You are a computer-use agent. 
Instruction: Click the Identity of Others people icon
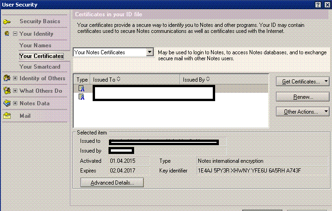(x=7, y=78)
